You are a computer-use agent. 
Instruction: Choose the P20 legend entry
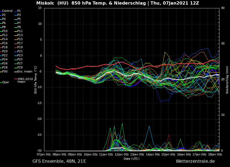[5, 51]
